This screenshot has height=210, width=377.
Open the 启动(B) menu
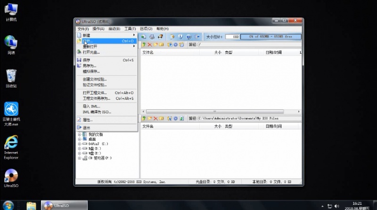(x=114, y=29)
